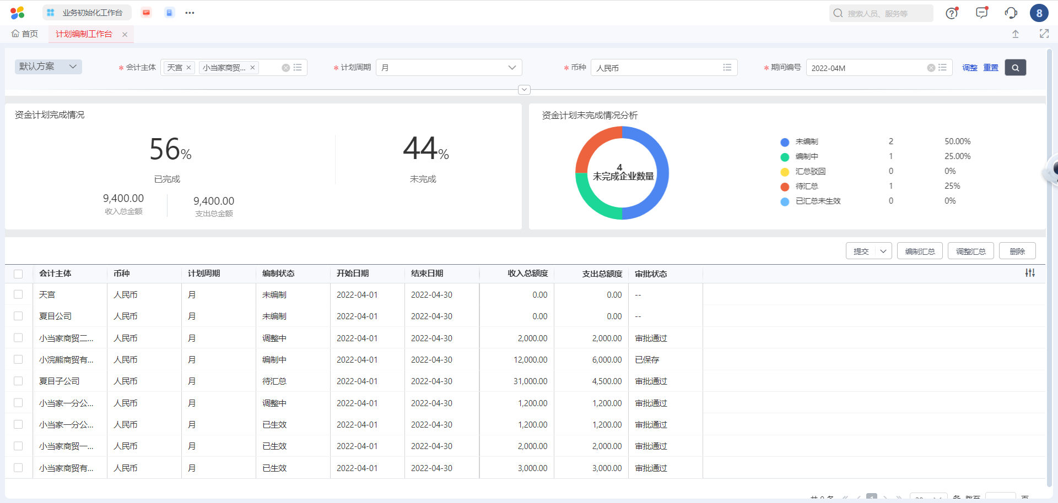Open the 期间编号 reference list icon
This screenshot has width=1058, height=503.
click(x=943, y=68)
